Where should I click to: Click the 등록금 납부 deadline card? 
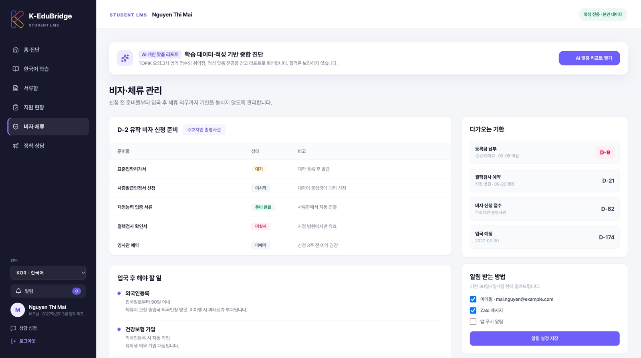(x=544, y=152)
